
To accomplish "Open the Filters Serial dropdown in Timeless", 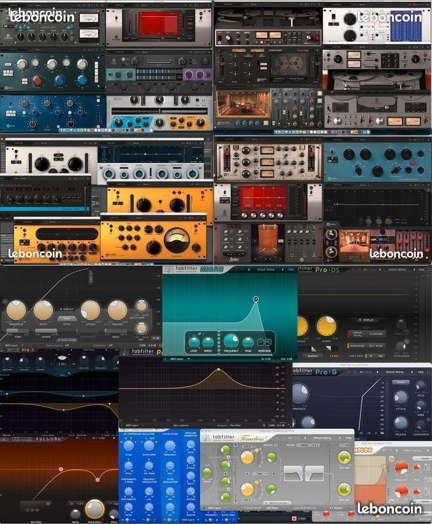I will (306, 445).
